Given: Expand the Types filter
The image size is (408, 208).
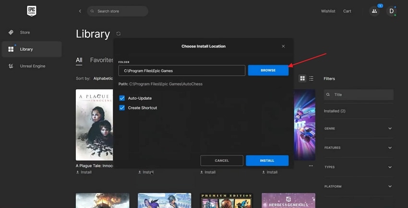Looking at the screenshot, I should coord(358,167).
